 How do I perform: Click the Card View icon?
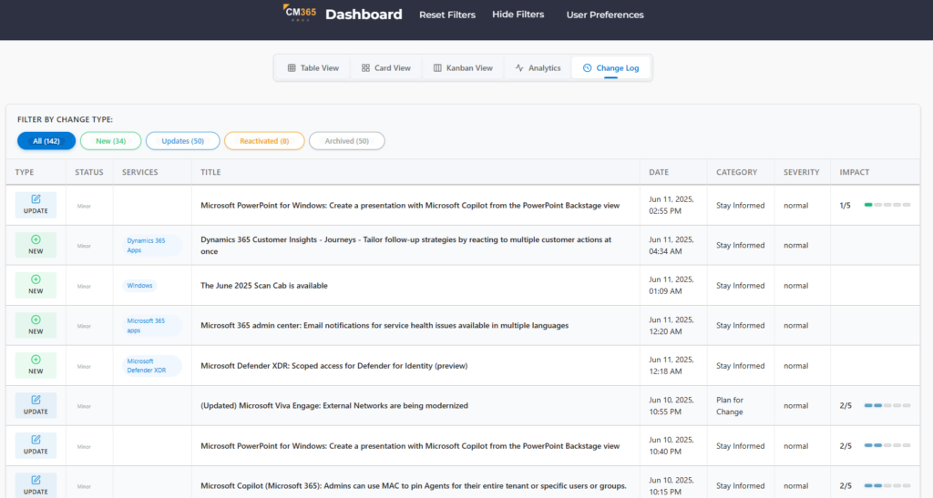click(x=365, y=68)
